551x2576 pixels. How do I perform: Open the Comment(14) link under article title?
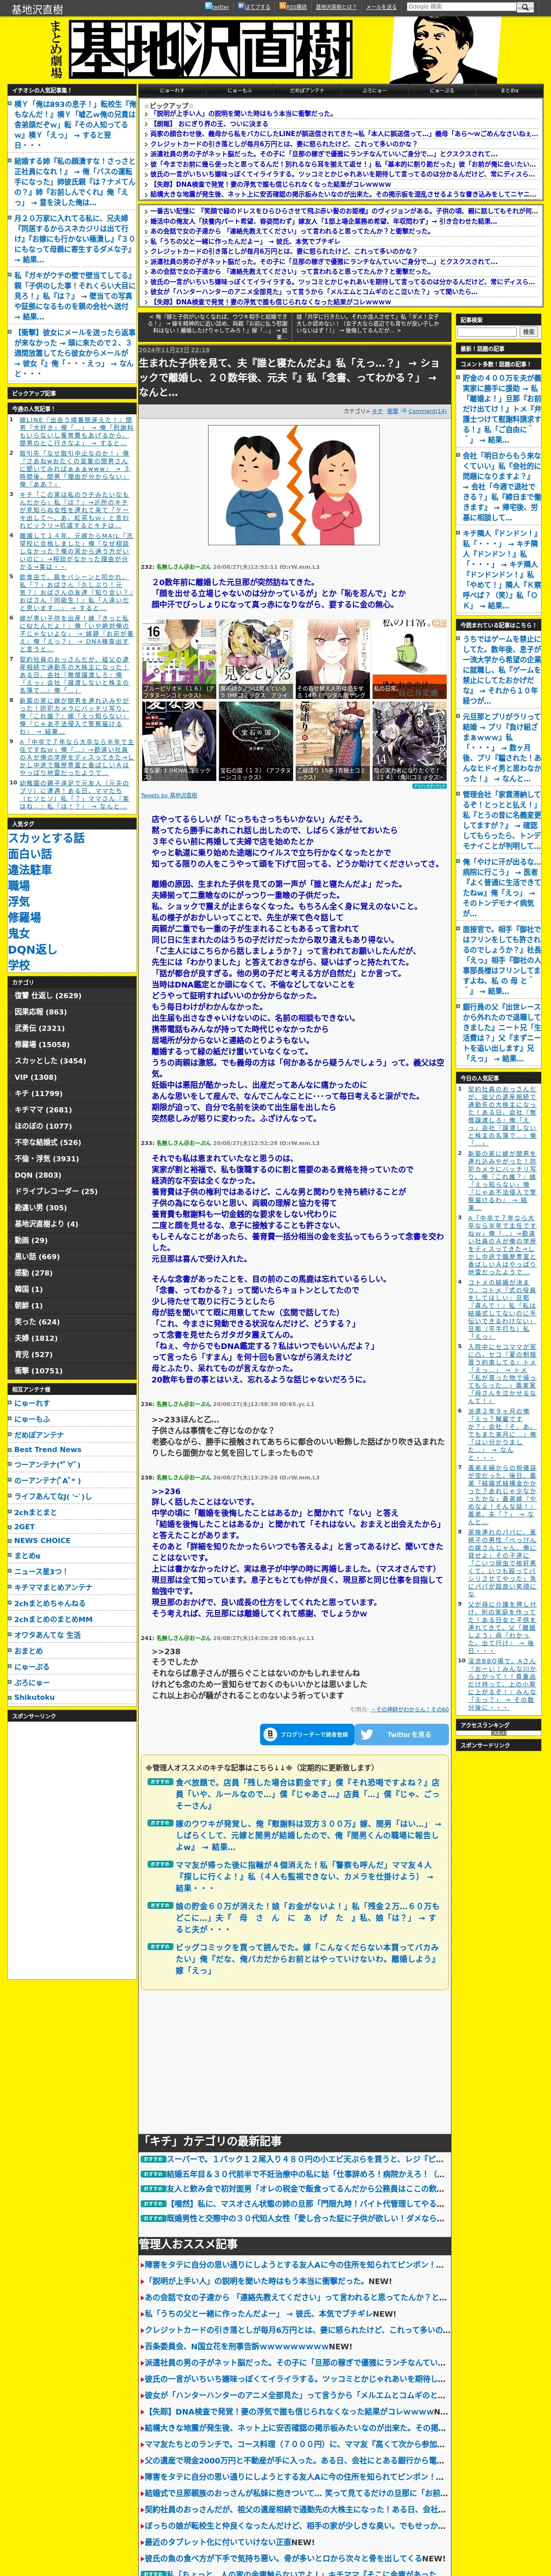pyautogui.click(x=427, y=410)
